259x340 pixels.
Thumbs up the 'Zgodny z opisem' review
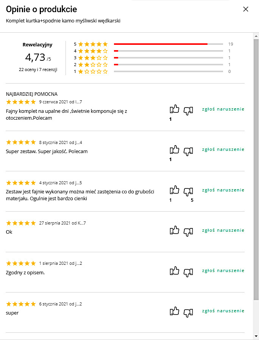(175, 270)
